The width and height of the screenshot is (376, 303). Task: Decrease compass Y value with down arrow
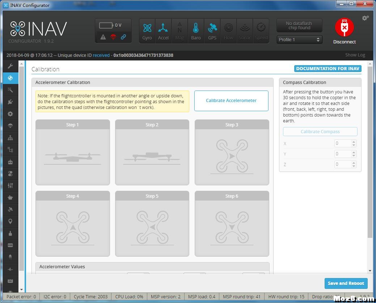tap(354, 156)
